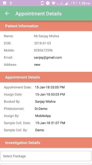Screen dimensions: 92x165
Task: Tap the email sanjay@gmail.com
Action: (x=48, y=57)
